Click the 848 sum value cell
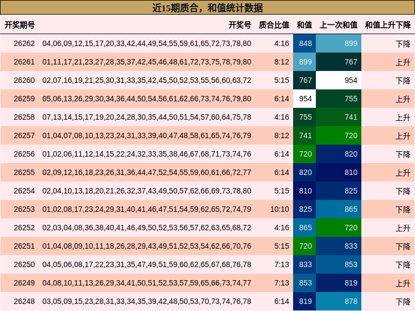 coord(304,43)
